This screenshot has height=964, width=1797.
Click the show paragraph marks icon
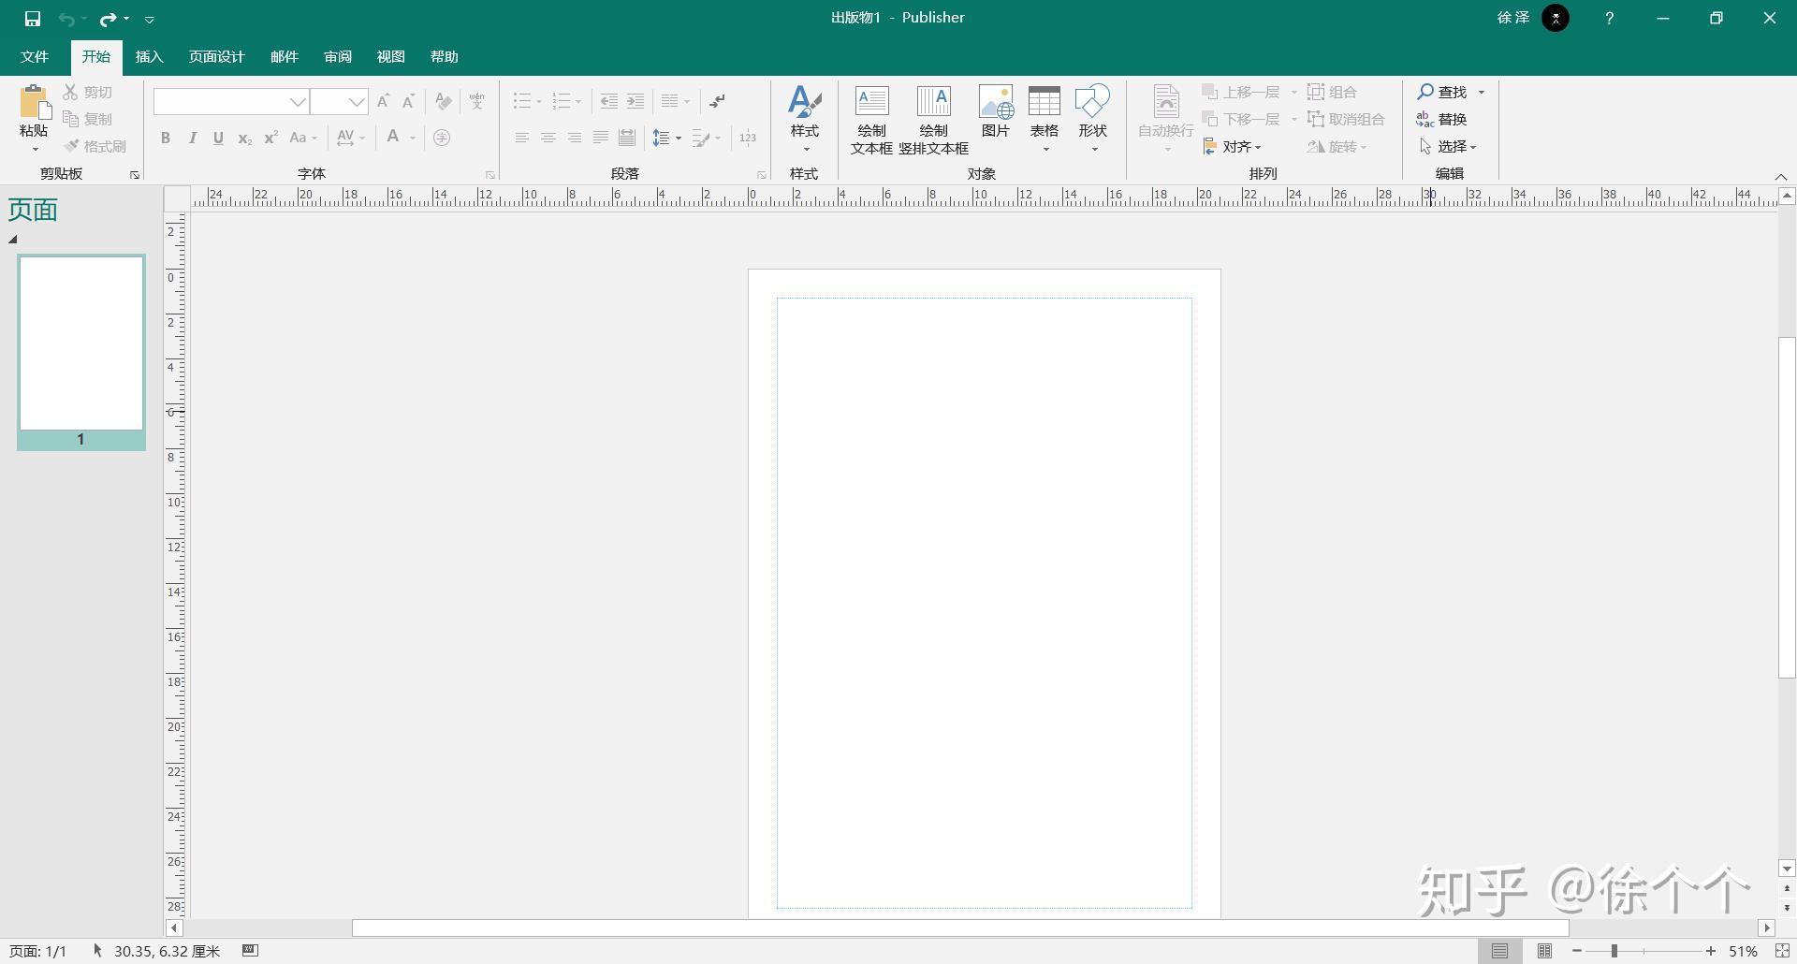(717, 101)
